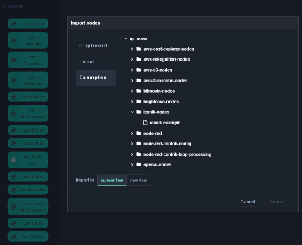Open the Examples tab
This screenshot has width=302, height=245.
pyautogui.click(x=93, y=77)
